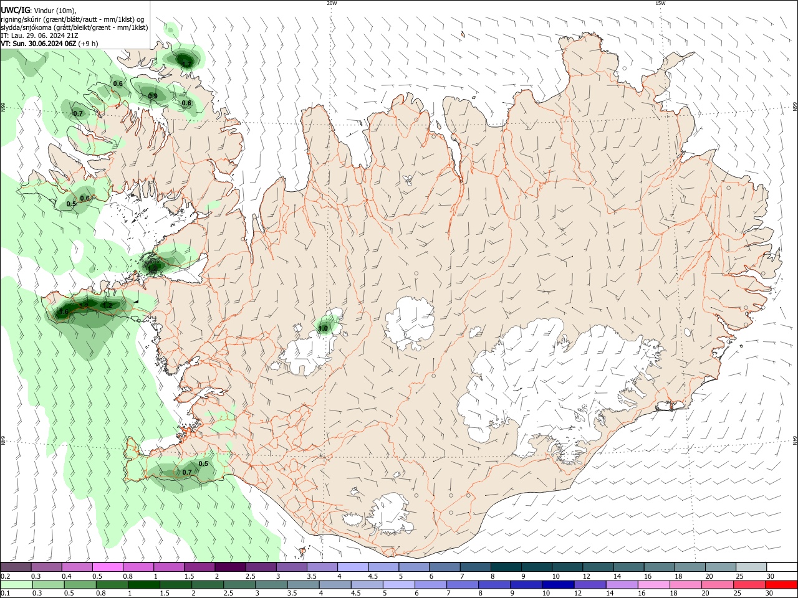Click the lower-row deep blue swatch labeled 10

point(559,585)
